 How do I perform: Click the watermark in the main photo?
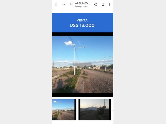[x=82, y=64]
